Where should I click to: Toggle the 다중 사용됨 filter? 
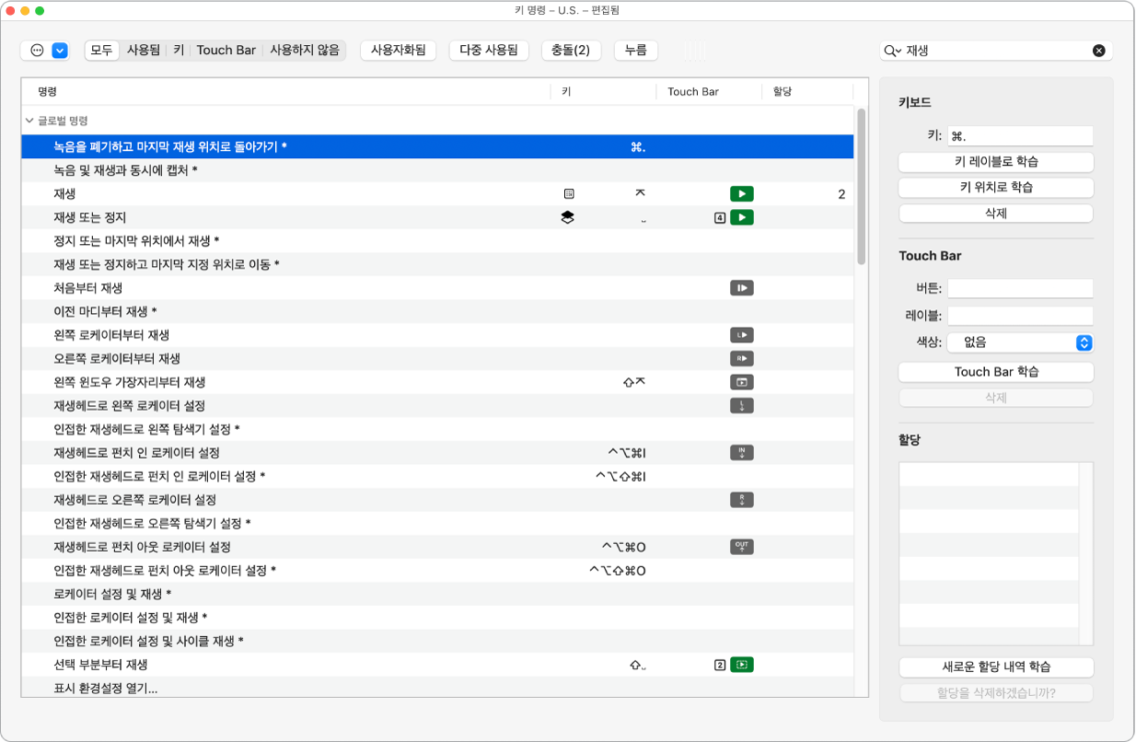coord(489,50)
